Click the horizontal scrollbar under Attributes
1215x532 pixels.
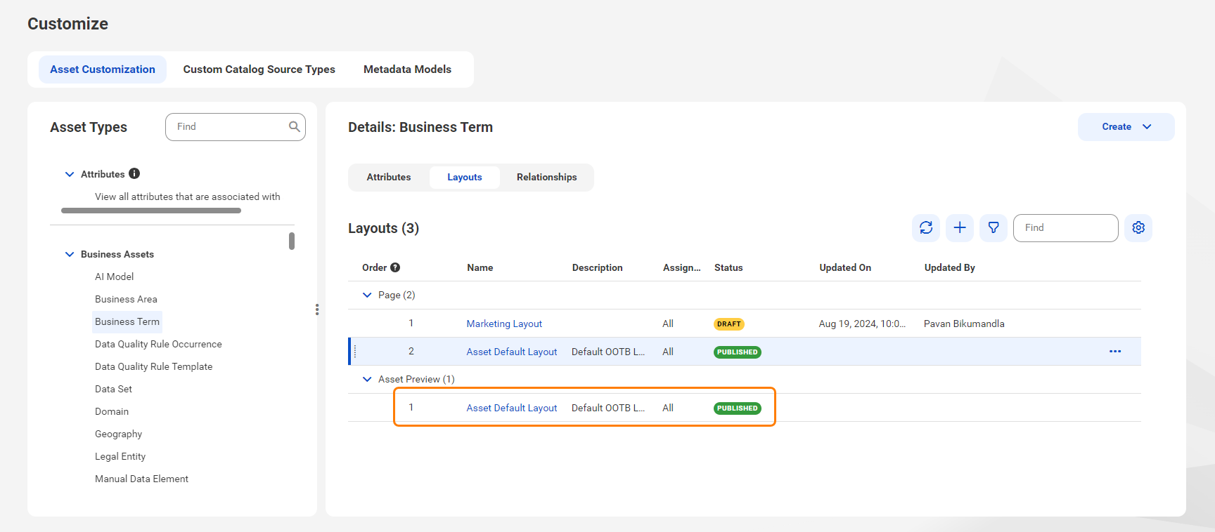[151, 211]
